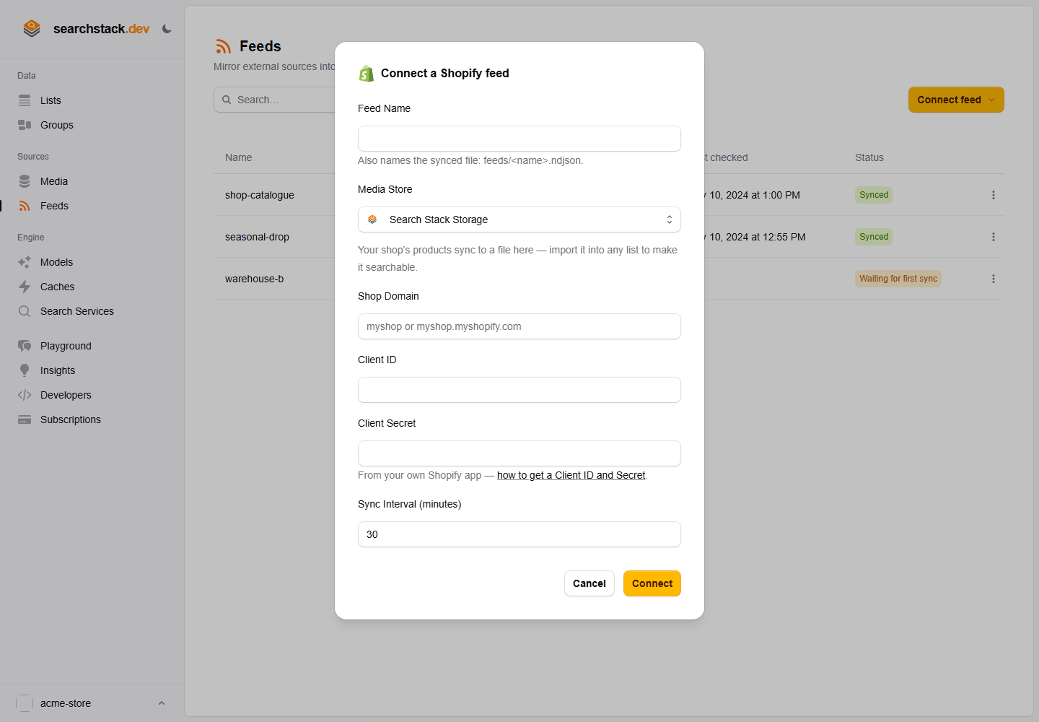Click the searchstack logo icon

[32, 29]
